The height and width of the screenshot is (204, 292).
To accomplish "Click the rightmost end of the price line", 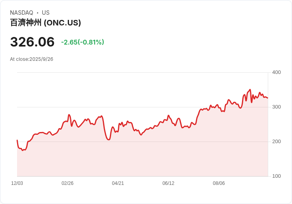I will 268,98.
